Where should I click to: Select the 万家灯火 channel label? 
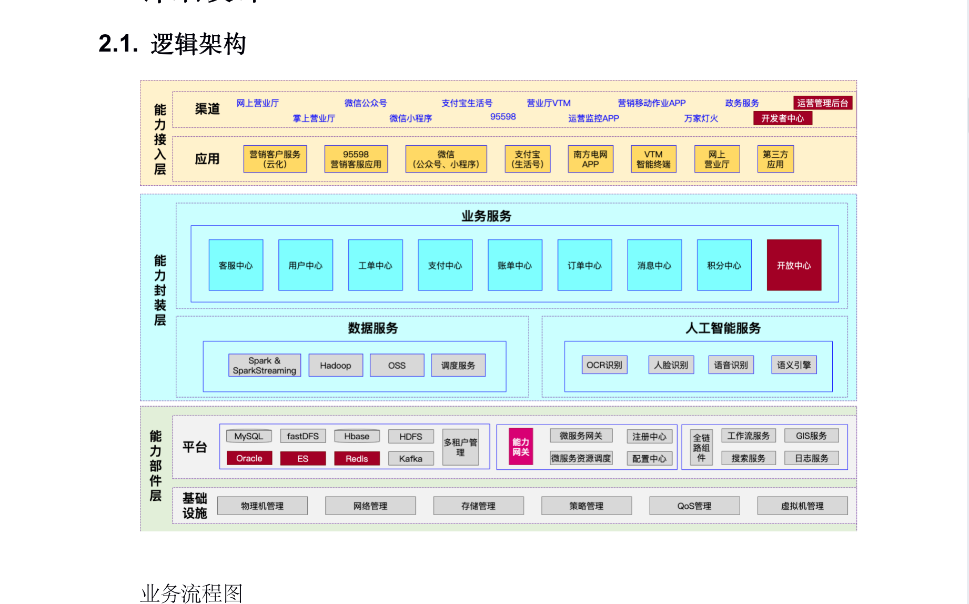[x=701, y=118]
